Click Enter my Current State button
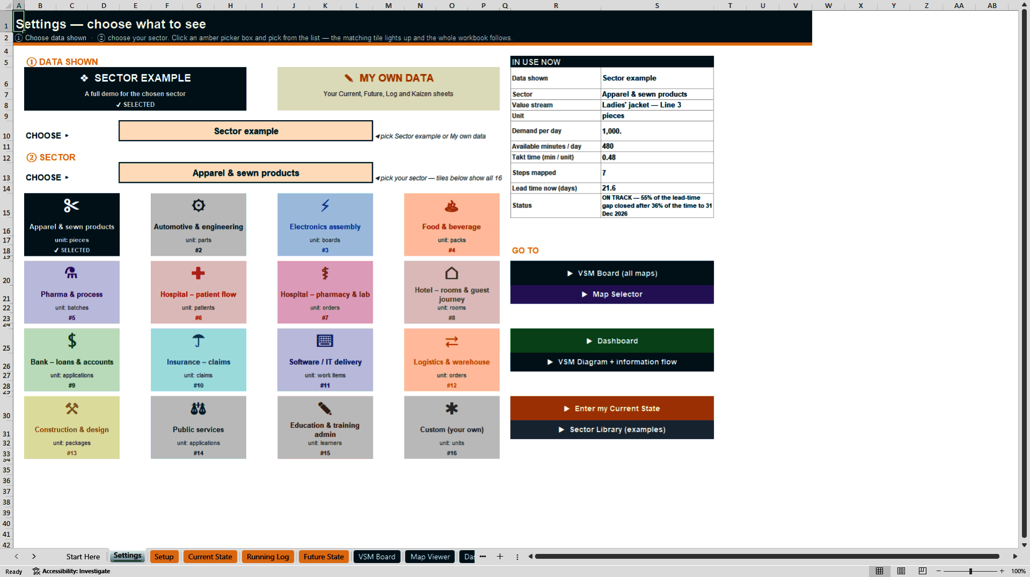The image size is (1030, 577). point(612,409)
